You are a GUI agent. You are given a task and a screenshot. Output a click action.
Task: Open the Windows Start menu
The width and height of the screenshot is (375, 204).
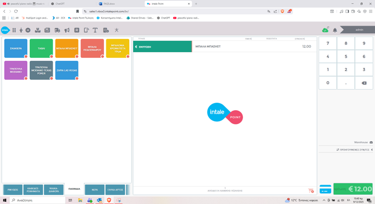click(x=4, y=200)
